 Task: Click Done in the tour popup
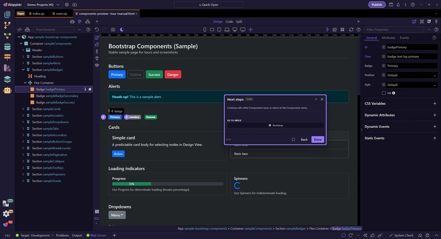[317, 139]
